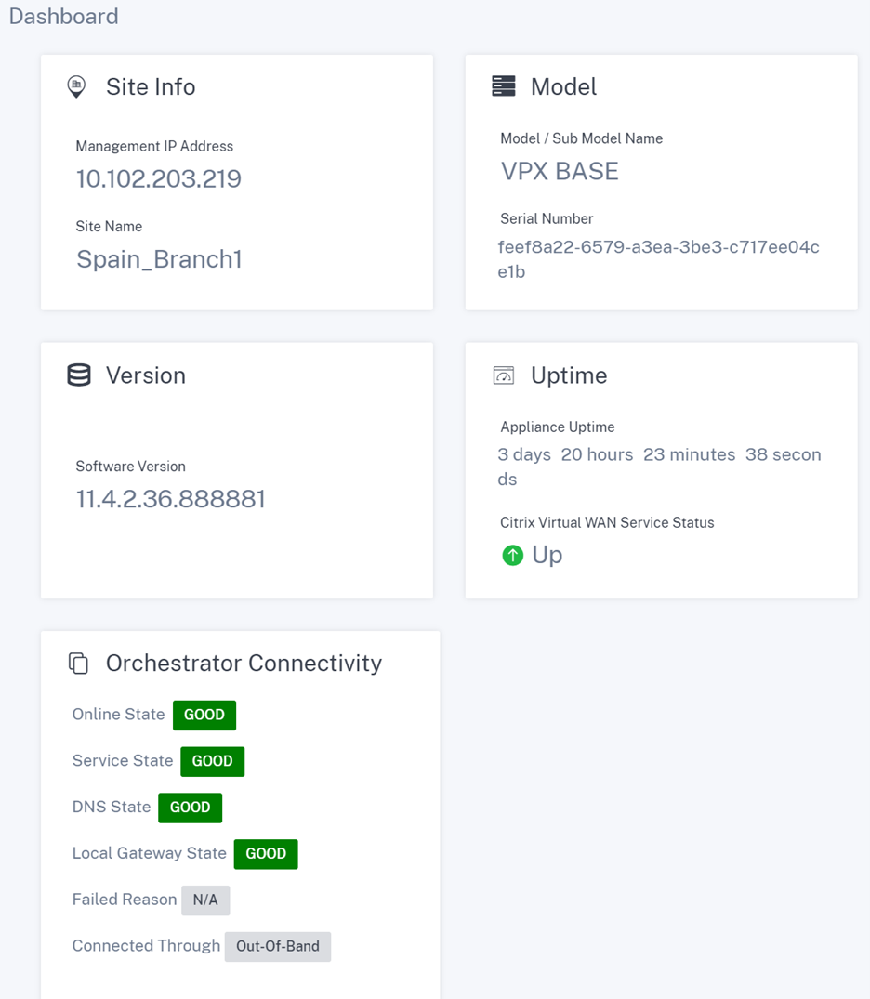This screenshot has height=999, width=870.
Task: Click the Version database stack icon
Action: (79, 375)
